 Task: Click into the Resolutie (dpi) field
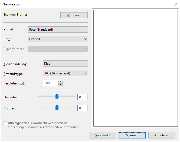point(51,83)
